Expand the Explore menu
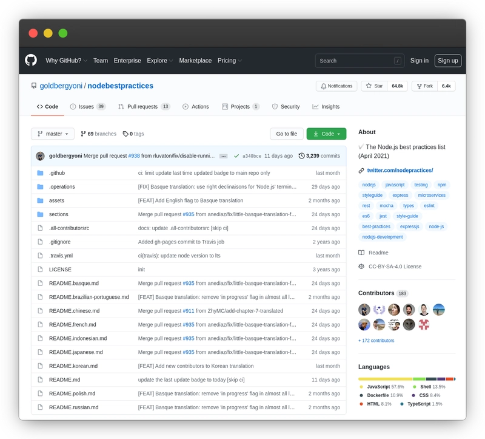This screenshot has width=485, height=439. pyautogui.click(x=159, y=60)
